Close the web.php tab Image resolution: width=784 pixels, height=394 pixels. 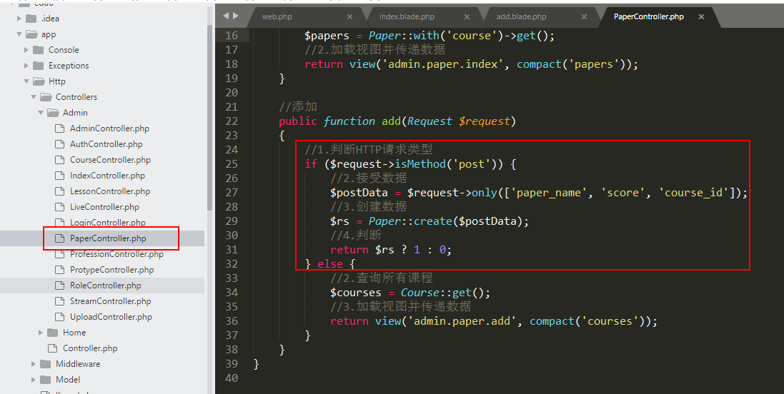pyautogui.click(x=349, y=16)
